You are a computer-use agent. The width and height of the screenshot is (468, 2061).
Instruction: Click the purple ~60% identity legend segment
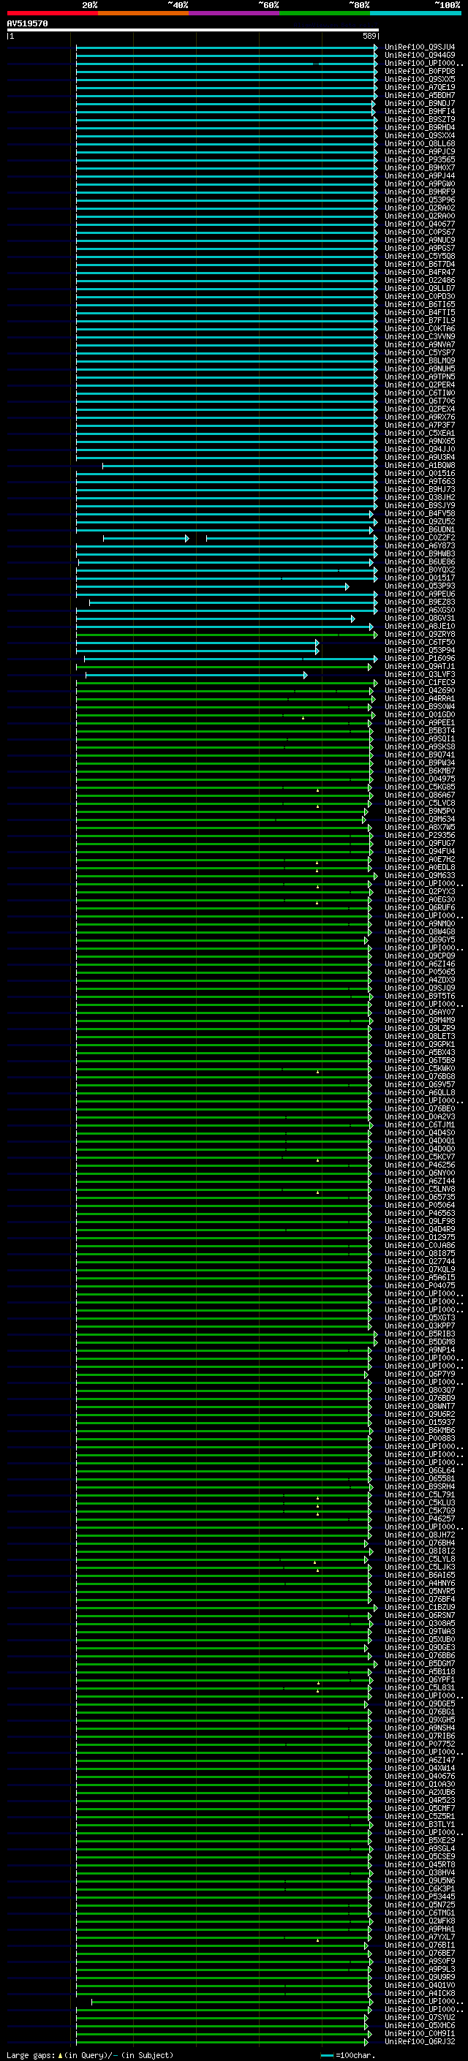[x=235, y=13]
